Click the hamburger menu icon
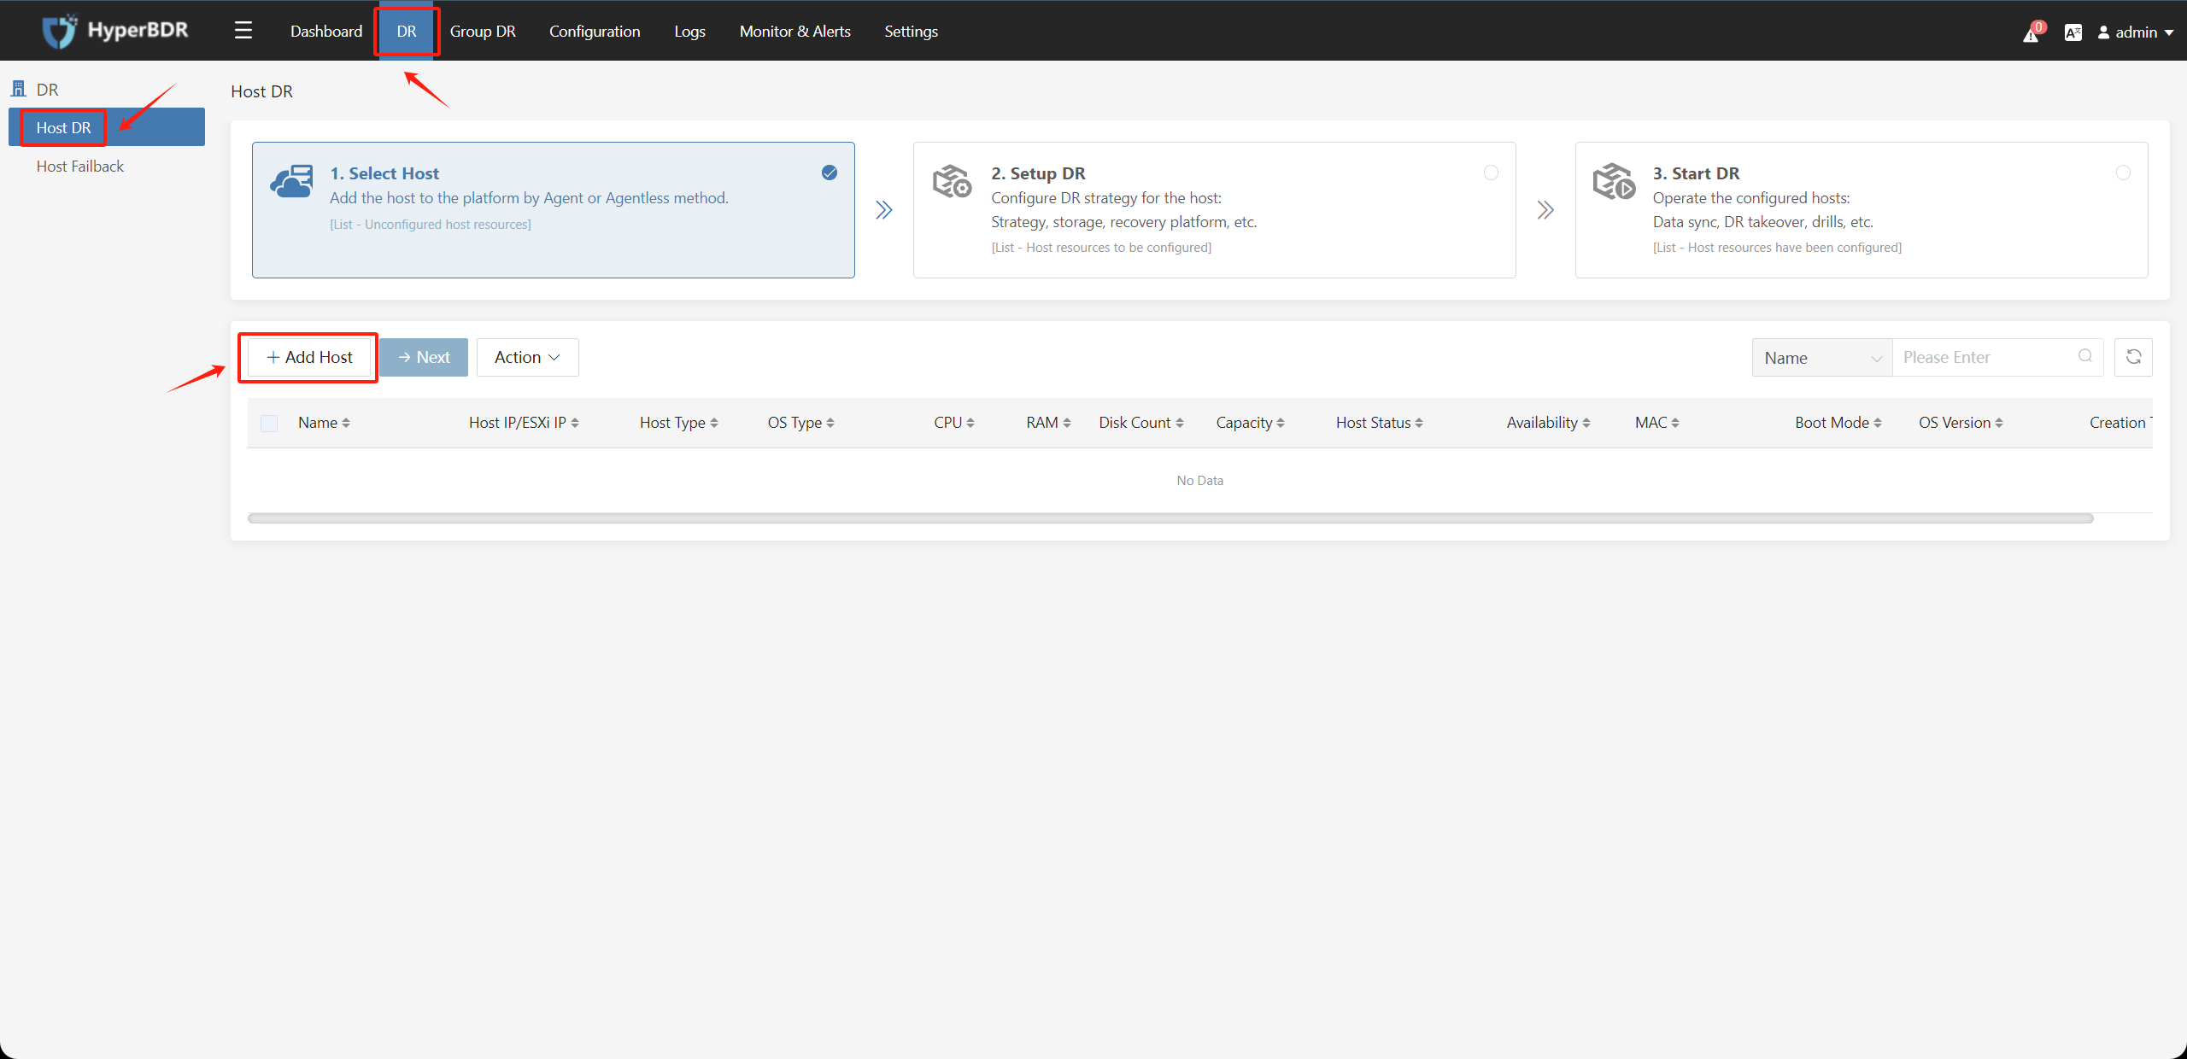This screenshot has width=2187, height=1059. 243,29
